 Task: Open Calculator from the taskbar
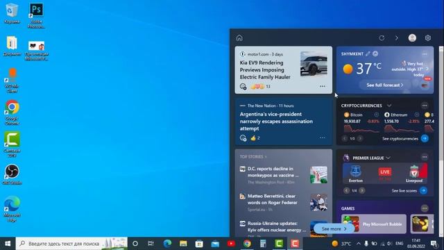[x=263, y=244]
